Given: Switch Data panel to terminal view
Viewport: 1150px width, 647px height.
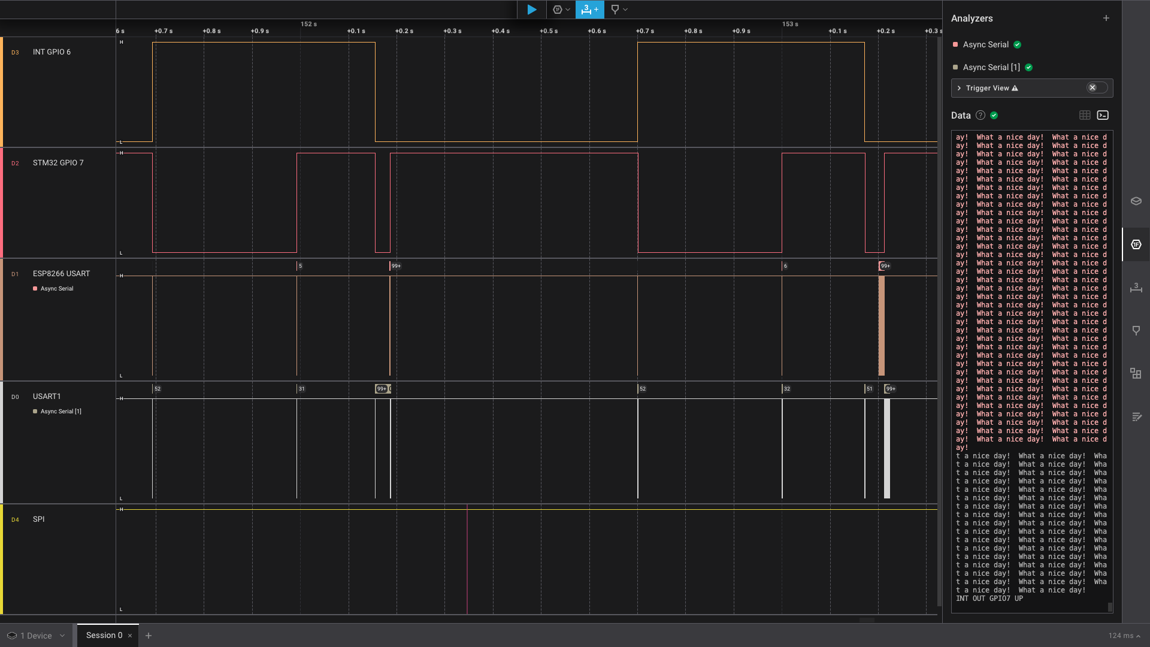Looking at the screenshot, I should point(1103,115).
